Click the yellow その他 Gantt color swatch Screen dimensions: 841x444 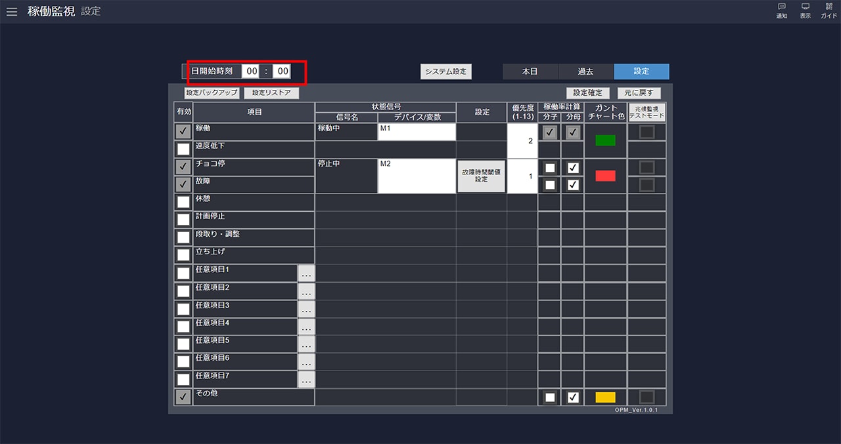(605, 397)
